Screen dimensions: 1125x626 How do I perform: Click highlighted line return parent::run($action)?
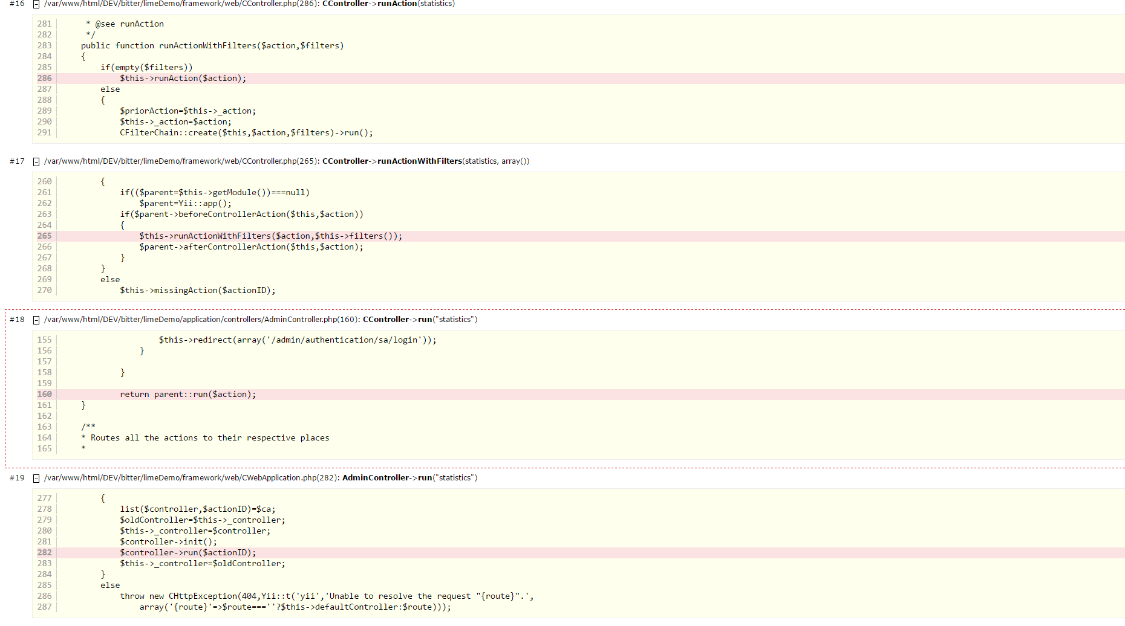187,395
